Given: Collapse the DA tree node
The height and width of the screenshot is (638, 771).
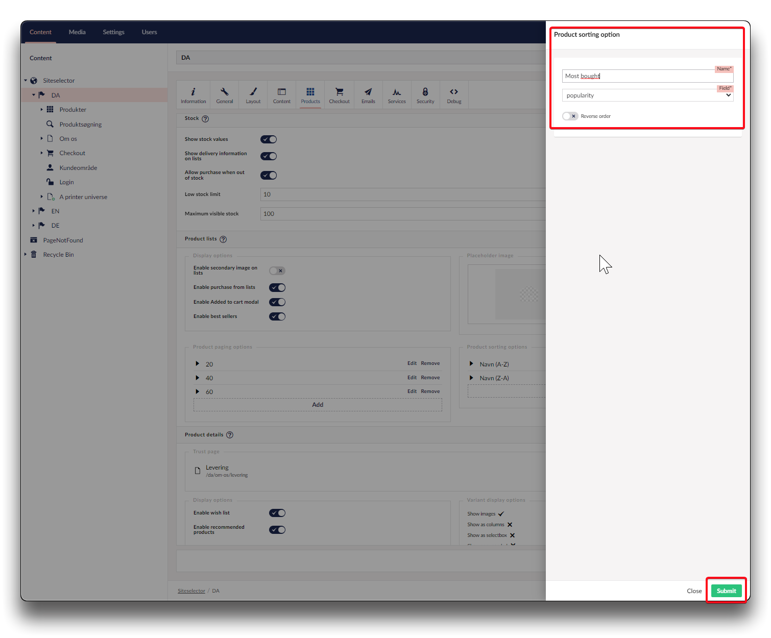Looking at the screenshot, I should [34, 95].
